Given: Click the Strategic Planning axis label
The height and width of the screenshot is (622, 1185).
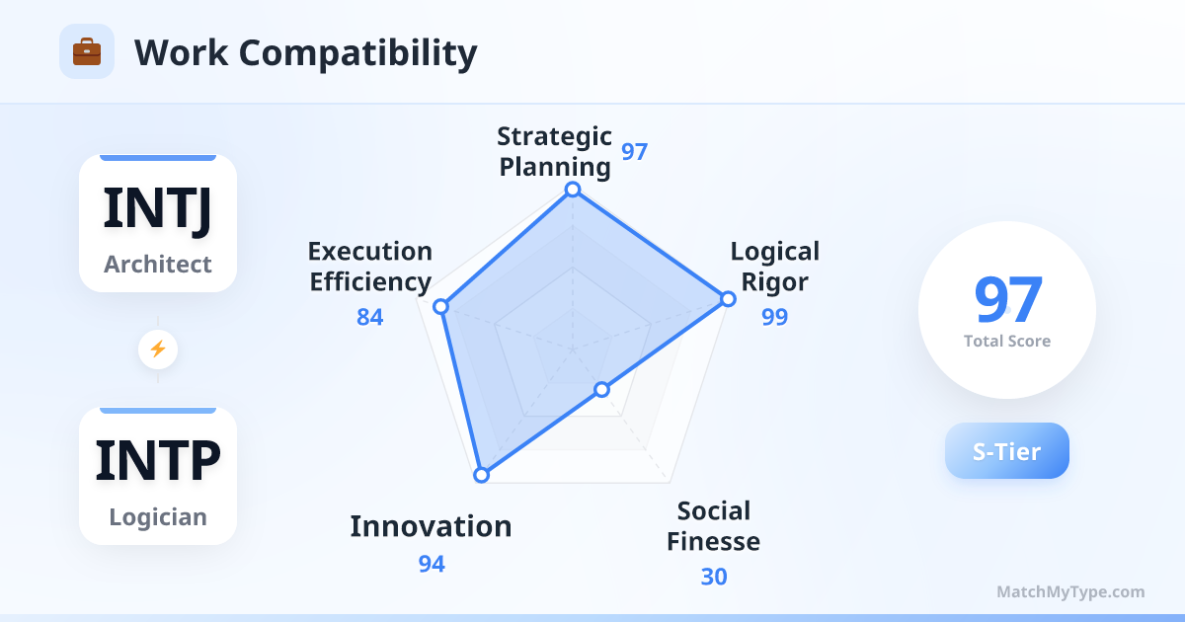Looking at the screenshot, I should (x=554, y=151).
